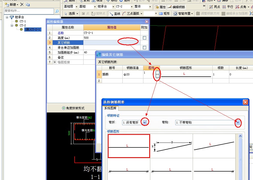Select the 三点画弧 three-point arc tool
Image resolution: width=253 pixels, height=180 pixels.
pos(131,14)
